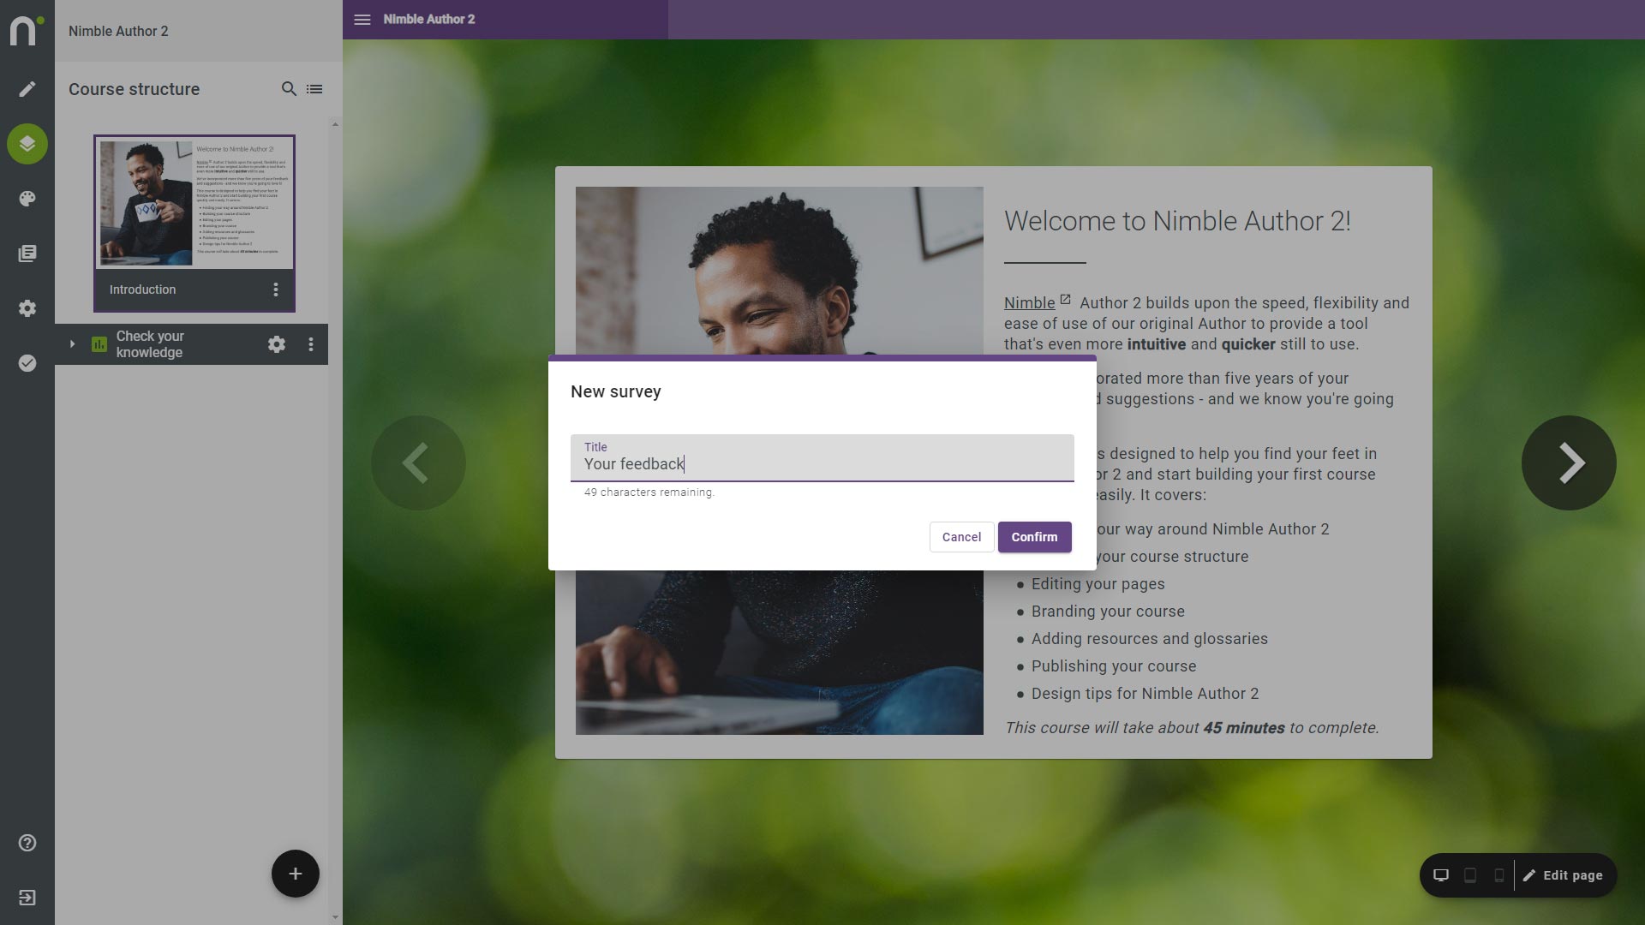Click the Nimble Author 2 top bar title
The height and width of the screenshot is (925, 1645).
pos(429,19)
